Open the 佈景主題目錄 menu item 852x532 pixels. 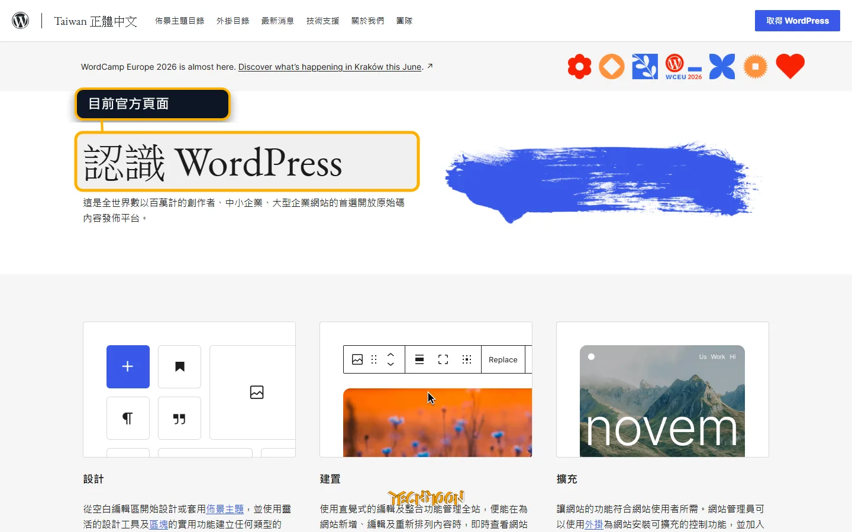[180, 21]
